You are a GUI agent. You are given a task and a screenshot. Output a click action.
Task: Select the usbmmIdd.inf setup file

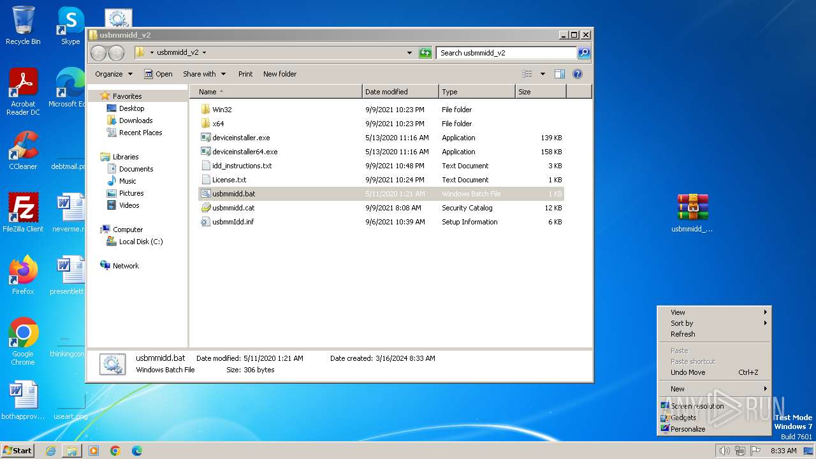(233, 222)
